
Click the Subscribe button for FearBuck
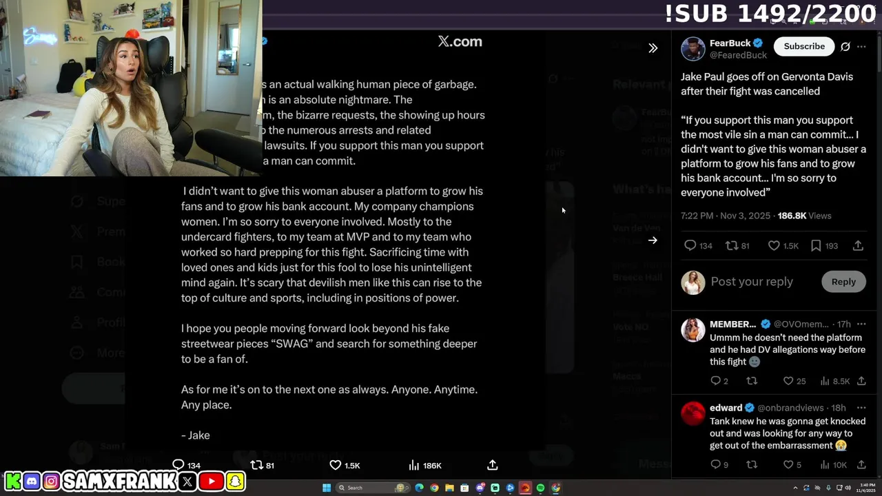click(804, 46)
